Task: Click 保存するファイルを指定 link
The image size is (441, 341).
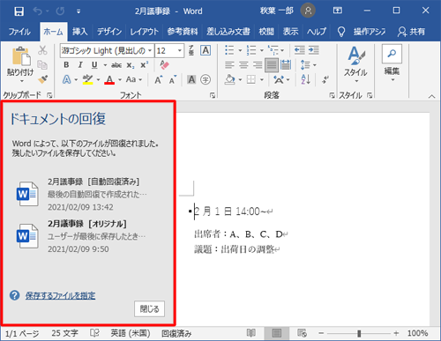Action: 60,295
